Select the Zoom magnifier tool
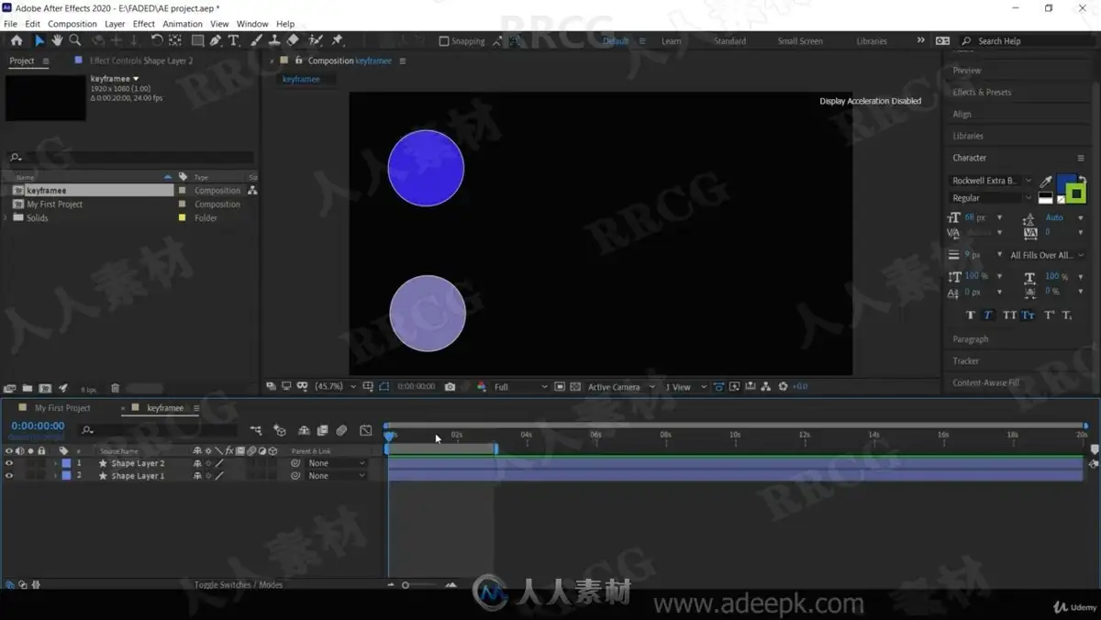The image size is (1101, 620). [x=75, y=40]
